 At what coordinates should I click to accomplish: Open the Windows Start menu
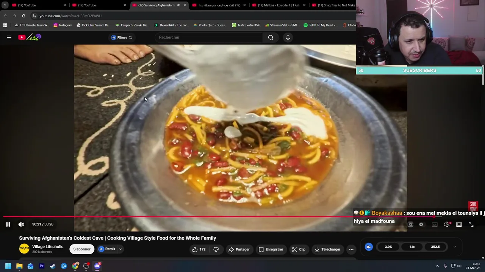pyautogui.click(x=8, y=266)
